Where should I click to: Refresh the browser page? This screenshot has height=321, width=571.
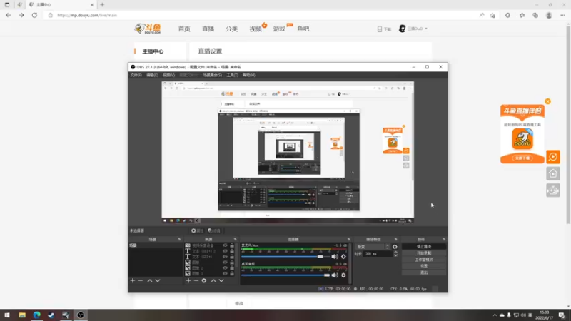point(34,15)
